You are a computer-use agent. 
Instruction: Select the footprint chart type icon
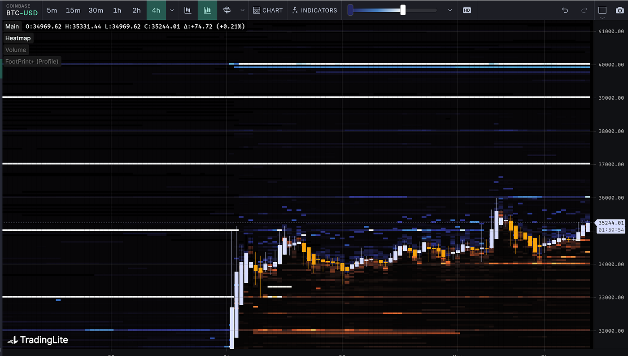[x=227, y=10]
